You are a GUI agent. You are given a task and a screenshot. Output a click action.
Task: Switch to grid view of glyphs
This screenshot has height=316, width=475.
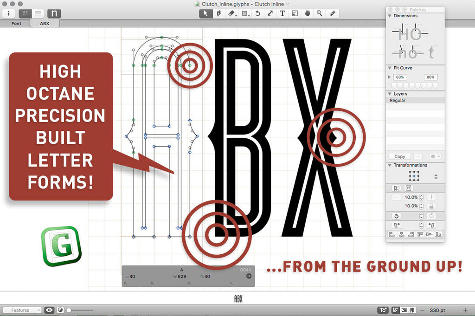[25, 13]
